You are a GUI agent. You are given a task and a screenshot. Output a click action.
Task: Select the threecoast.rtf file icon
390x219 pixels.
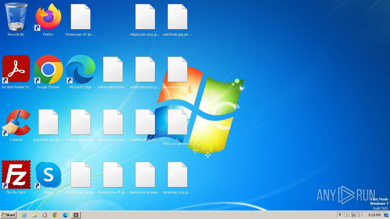click(80, 17)
